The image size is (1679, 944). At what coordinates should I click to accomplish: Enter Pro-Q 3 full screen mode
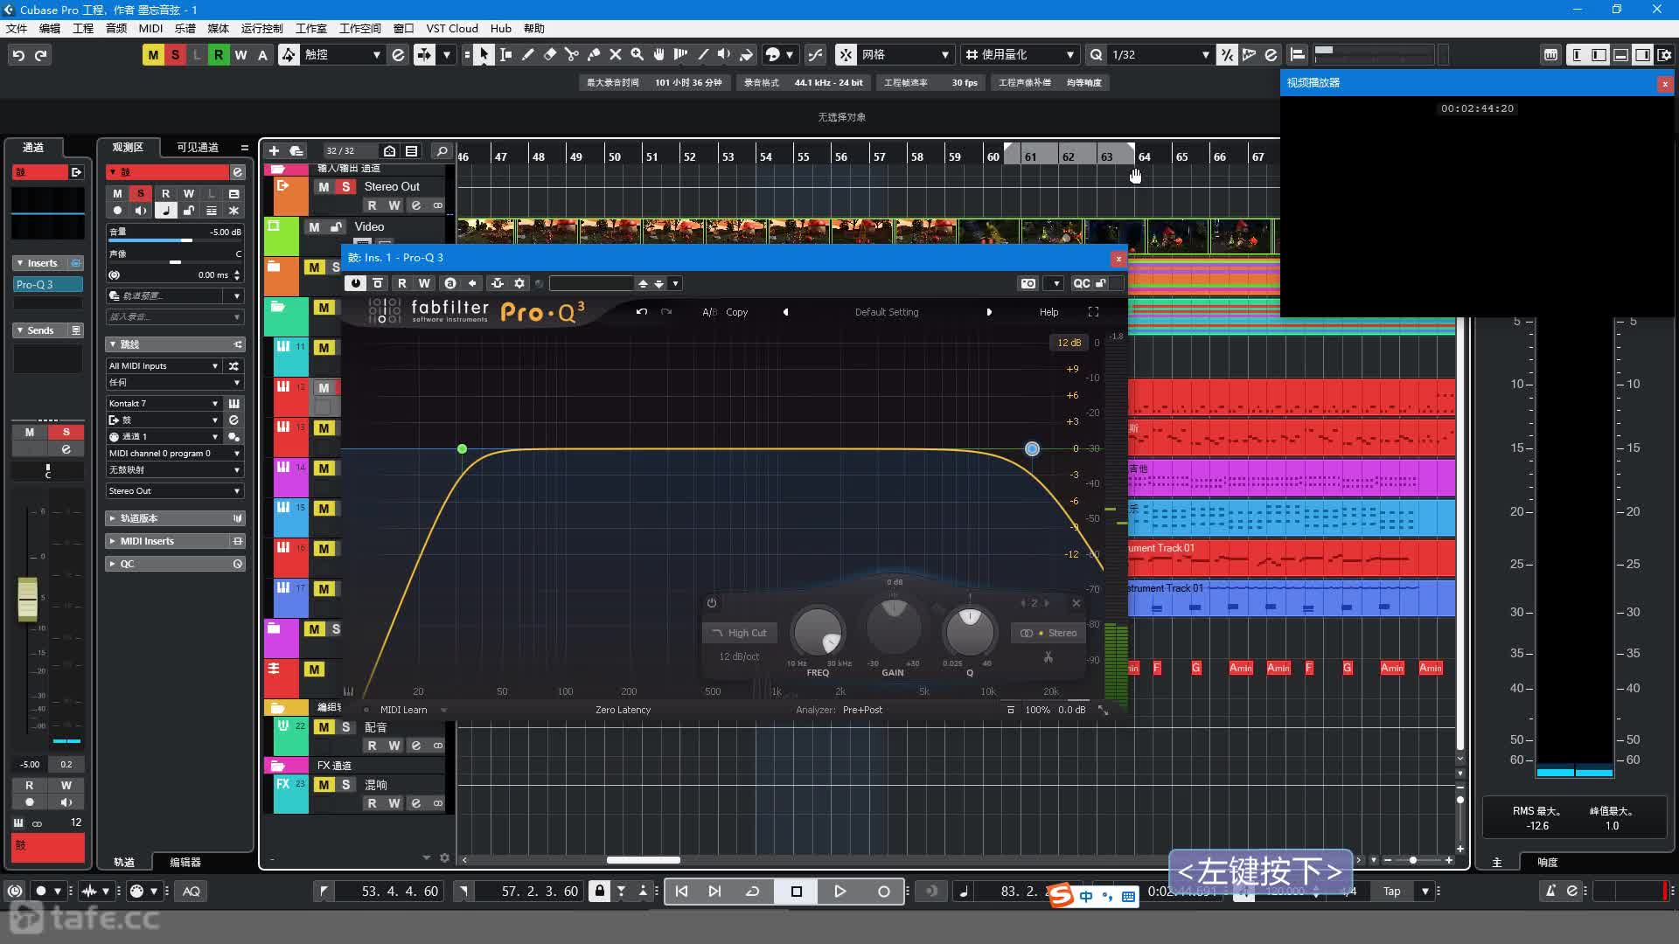pyautogui.click(x=1093, y=312)
